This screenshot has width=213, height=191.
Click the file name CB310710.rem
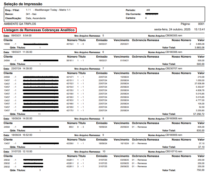pos(174,151)
